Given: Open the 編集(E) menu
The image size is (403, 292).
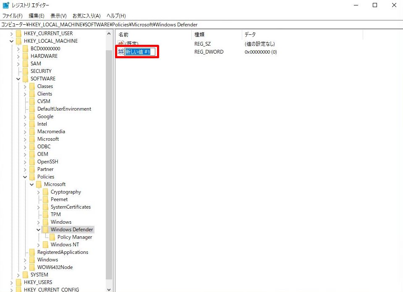Looking at the screenshot, I should [x=37, y=16].
